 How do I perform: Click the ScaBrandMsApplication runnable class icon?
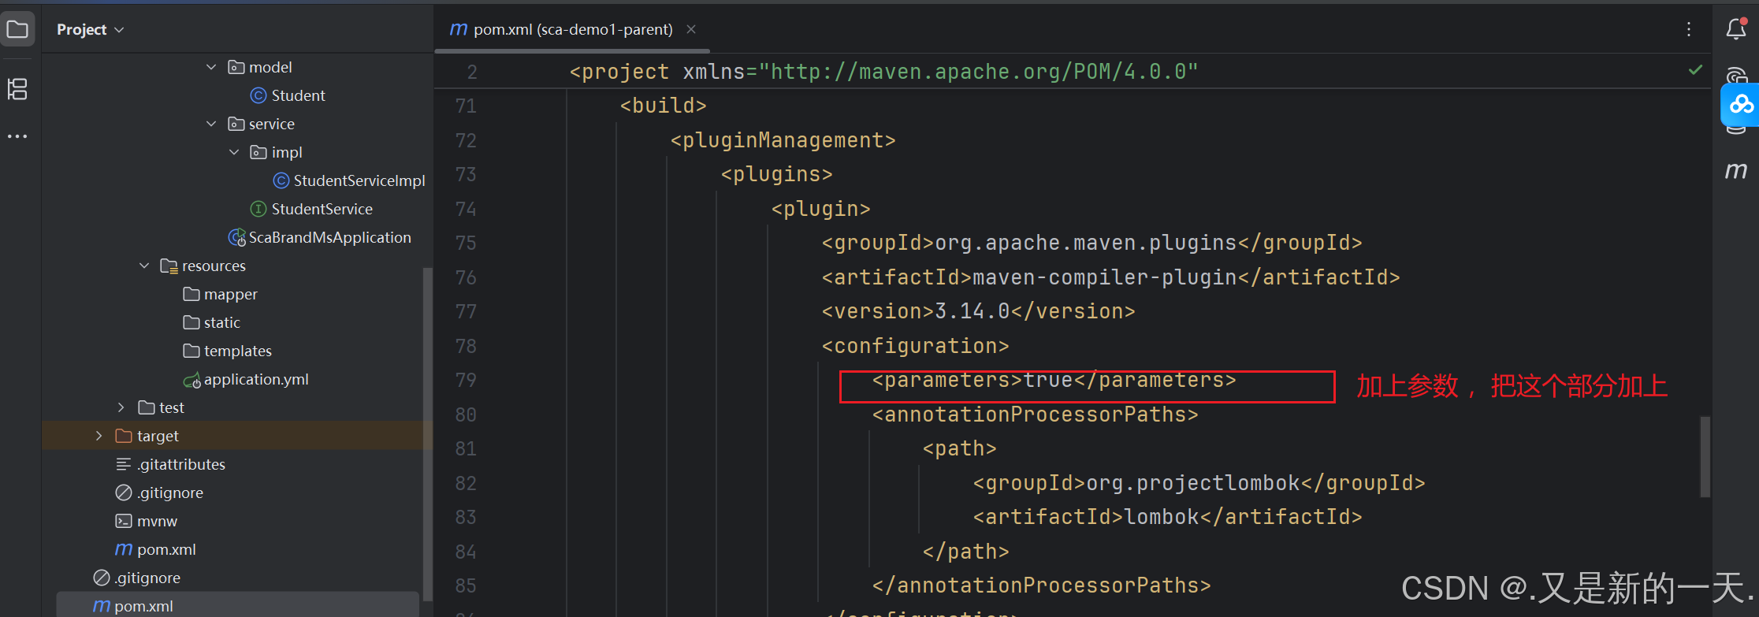pyautogui.click(x=236, y=237)
